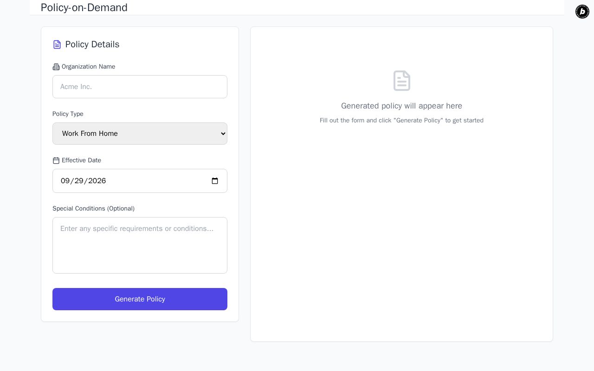Click the Effective Date calendar label icon

(56, 160)
